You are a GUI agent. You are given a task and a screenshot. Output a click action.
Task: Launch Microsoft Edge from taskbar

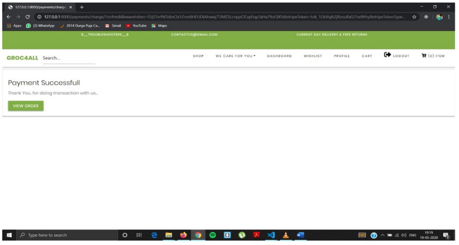point(154,235)
